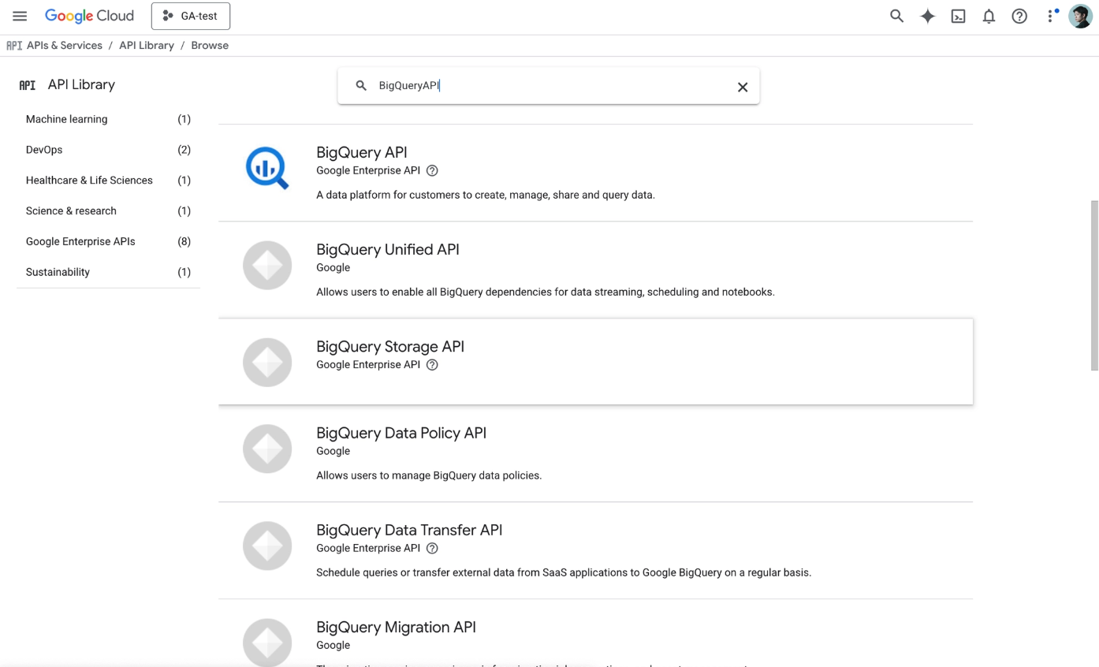Open the main navigation hamburger menu

(20, 16)
